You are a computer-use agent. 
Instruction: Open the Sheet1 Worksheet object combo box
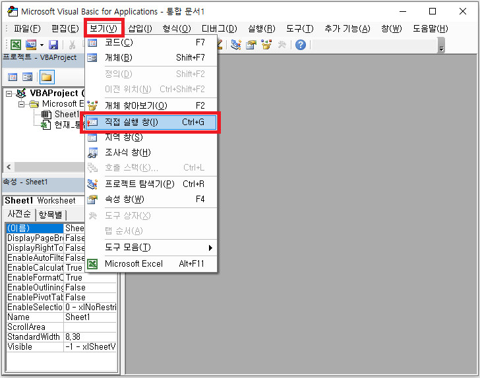(44, 201)
